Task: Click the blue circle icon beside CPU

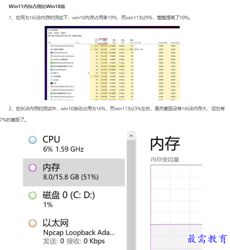Action: 33,140
